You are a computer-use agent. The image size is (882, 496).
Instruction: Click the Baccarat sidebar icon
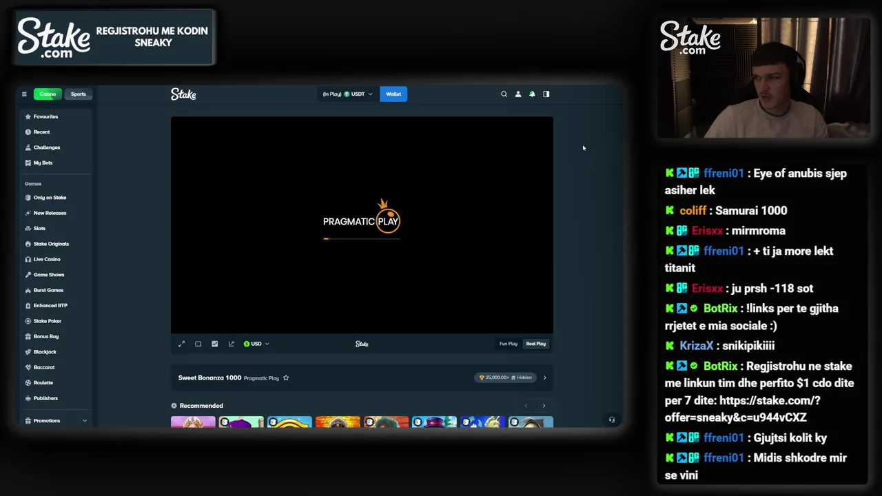tap(28, 367)
